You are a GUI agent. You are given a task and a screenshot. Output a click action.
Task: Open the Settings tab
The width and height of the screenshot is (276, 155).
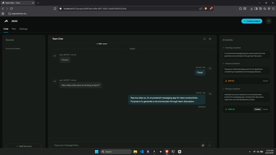point(23,29)
